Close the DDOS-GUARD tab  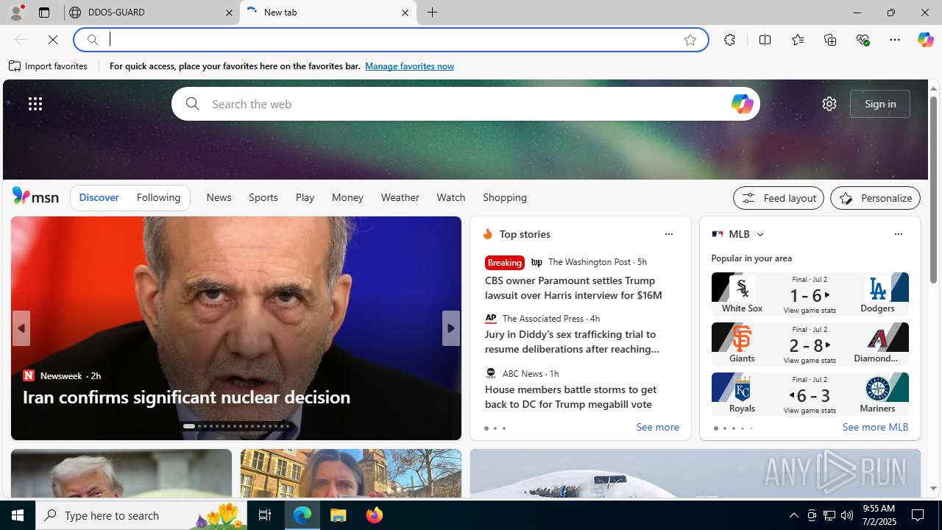[229, 13]
